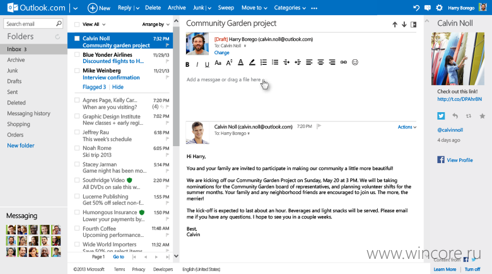Refresh the folders list

pyautogui.click(x=57, y=37)
